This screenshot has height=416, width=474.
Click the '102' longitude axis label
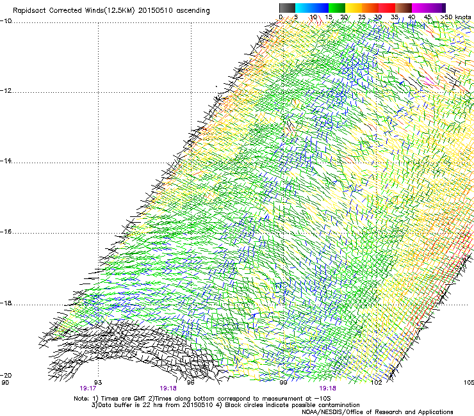point(377,383)
